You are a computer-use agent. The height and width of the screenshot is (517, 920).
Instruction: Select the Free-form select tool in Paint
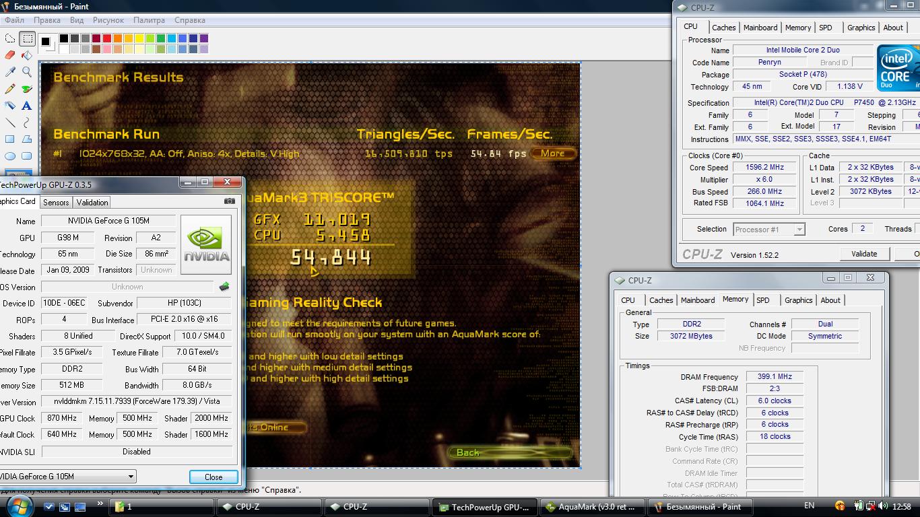pyautogui.click(x=10, y=39)
